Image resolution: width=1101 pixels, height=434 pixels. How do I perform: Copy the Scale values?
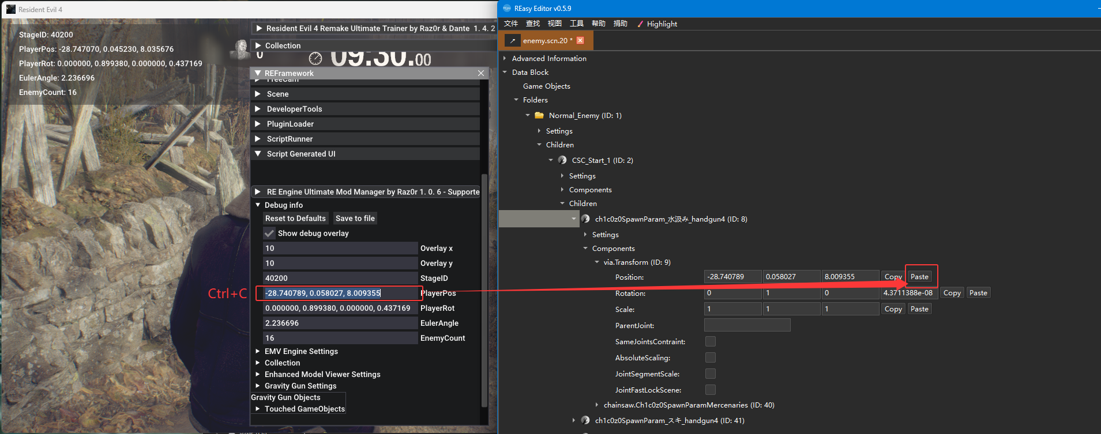[x=893, y=309]
